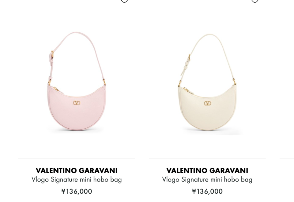Click the zipper pull on the cream bag
This screenshot has width=294, height=202.
187,90
